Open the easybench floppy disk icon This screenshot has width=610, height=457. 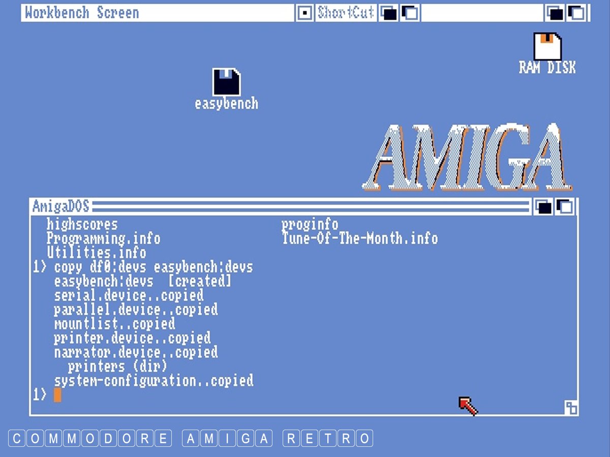[x=226, y=82]
